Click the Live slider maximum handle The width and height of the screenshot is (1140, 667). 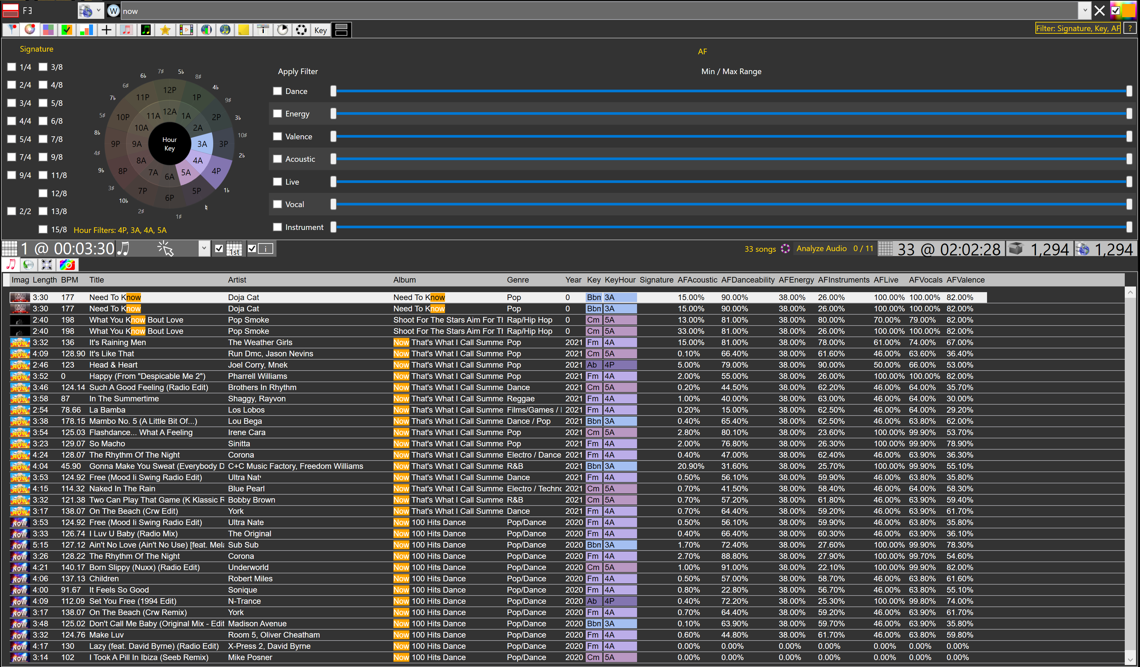coord(1129,182)
